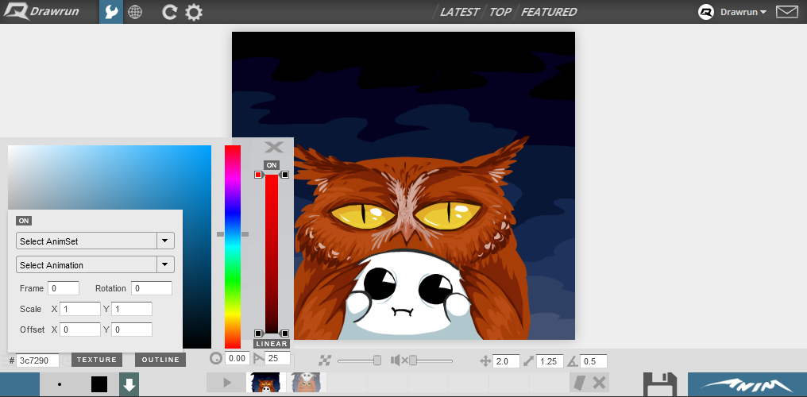Delete frame with the X icon
The height and width of the screenshot is (397, 807).
[x=599, y=383]
